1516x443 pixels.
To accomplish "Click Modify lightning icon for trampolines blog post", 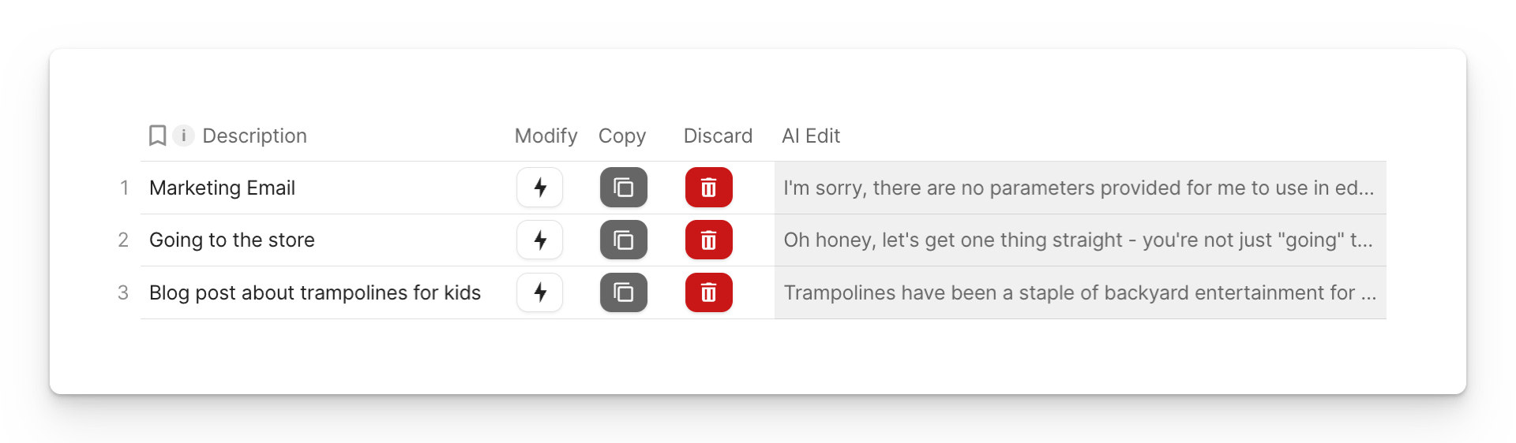I will click(x=540, y=292).
